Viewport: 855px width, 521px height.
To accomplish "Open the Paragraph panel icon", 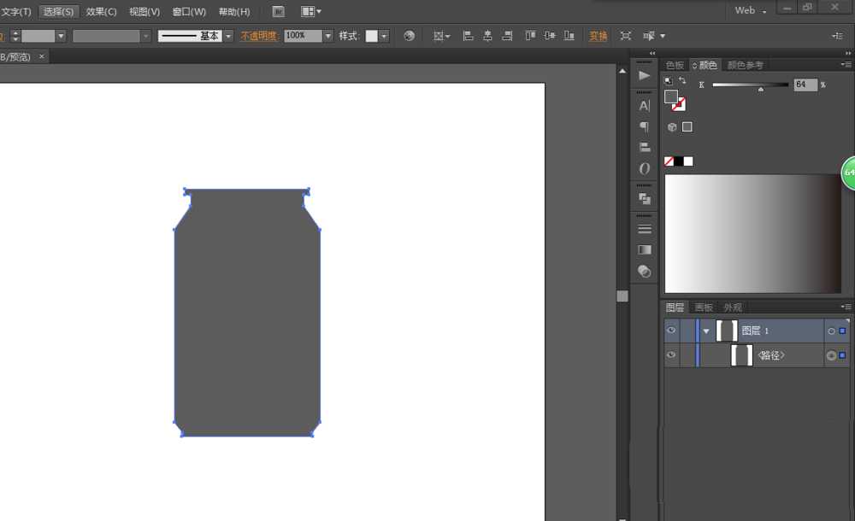I will pyautogui.click(x=645, y=126).
